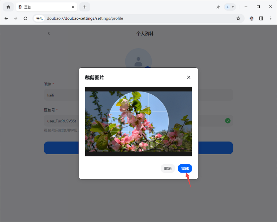Click the 豆包号 user ID field
The image size is (277, 222).
point(62,121)
